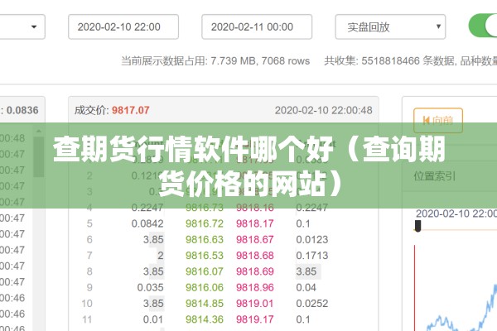This screenshot has height=331, width=497.
Task: Click ask price 9819.01 in row 10
Action: coord(254,304)
